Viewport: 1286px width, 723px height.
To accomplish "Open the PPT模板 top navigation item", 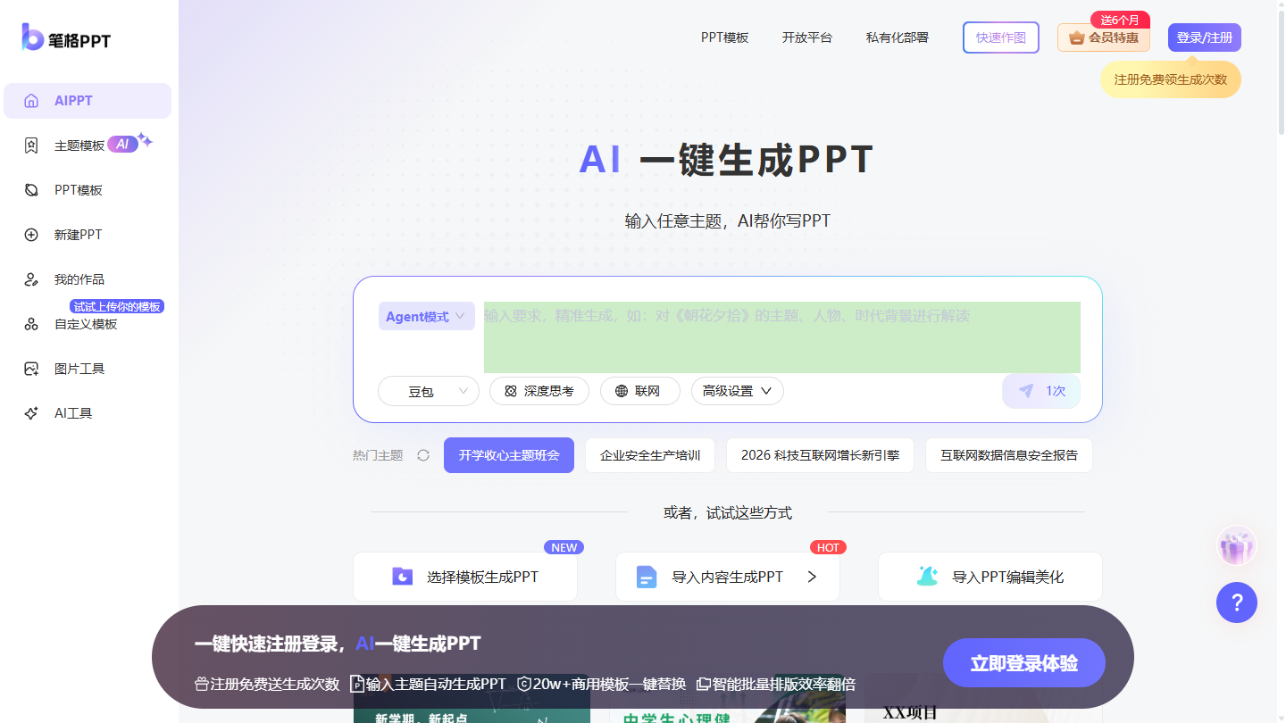I will [724, 37].
